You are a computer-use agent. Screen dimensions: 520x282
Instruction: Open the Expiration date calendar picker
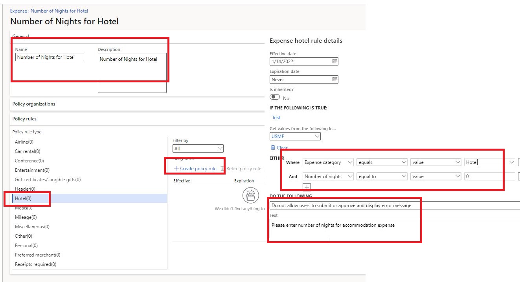click(334, 79)
